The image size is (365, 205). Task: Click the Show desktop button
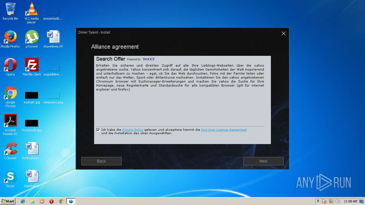click(362, 201)
